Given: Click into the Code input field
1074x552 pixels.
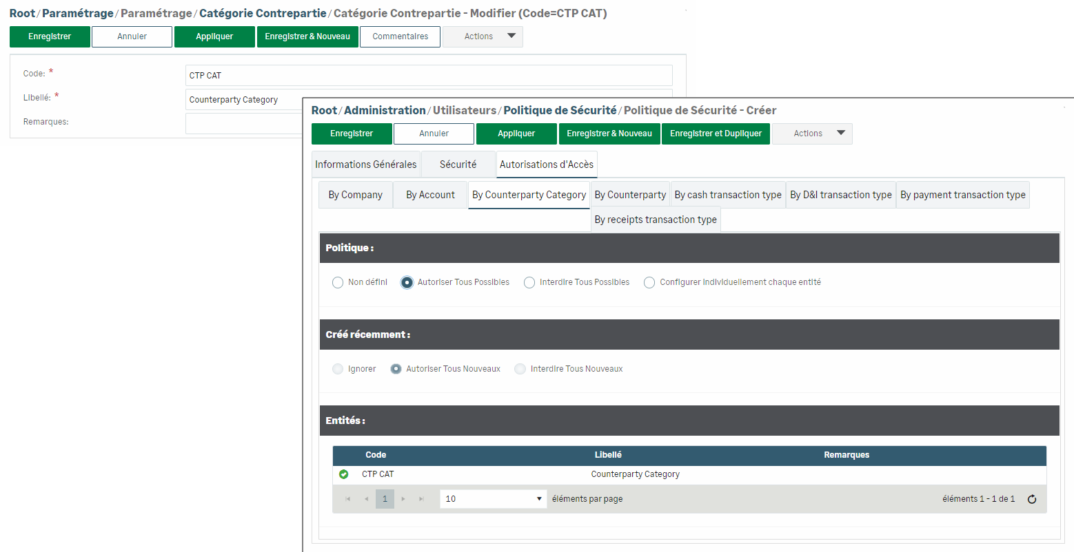Looking at the screenshot, I should click(x=428, y=76).
